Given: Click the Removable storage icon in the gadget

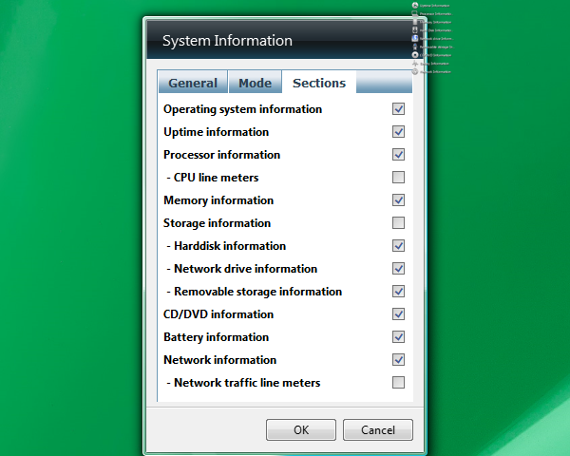Looking at the screenshot, I should point(415,47).
